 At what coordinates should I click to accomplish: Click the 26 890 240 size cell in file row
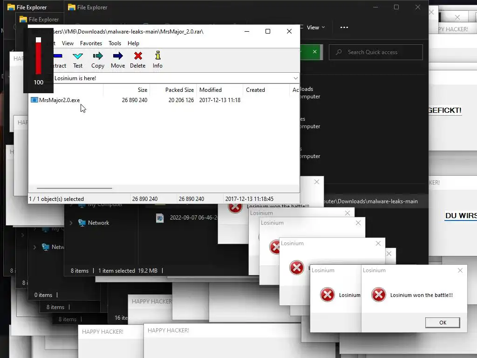(135, 100)
